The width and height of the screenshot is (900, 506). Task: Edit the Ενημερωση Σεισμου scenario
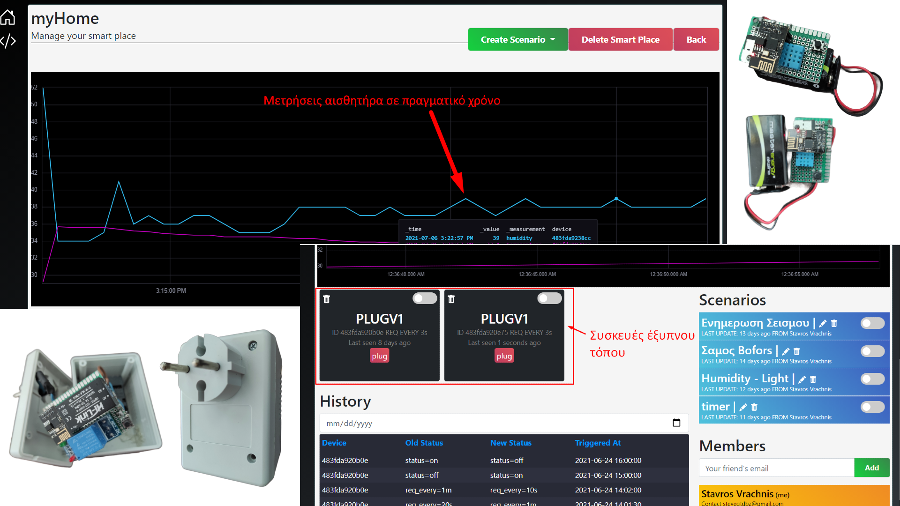pyautogui.click(x=823, y=323)
